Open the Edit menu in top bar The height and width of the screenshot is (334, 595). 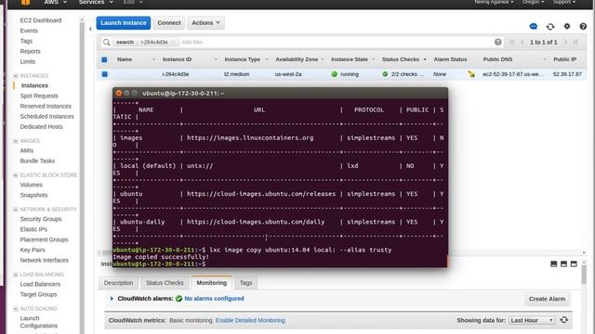coord(133,2)
